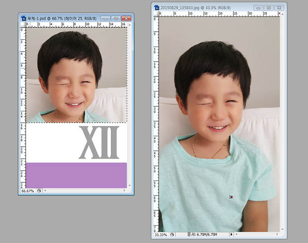Screen dimensions: 308x243
Task: Click the scroll-right arrow in 20150829_135833.jpg window
Action: click(277, 235)
